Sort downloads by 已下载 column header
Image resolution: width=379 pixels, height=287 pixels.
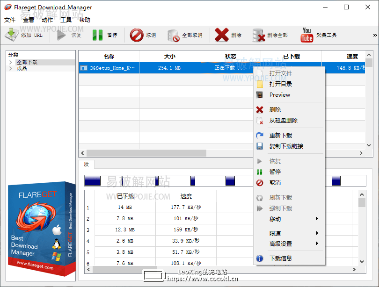point(291,57)
